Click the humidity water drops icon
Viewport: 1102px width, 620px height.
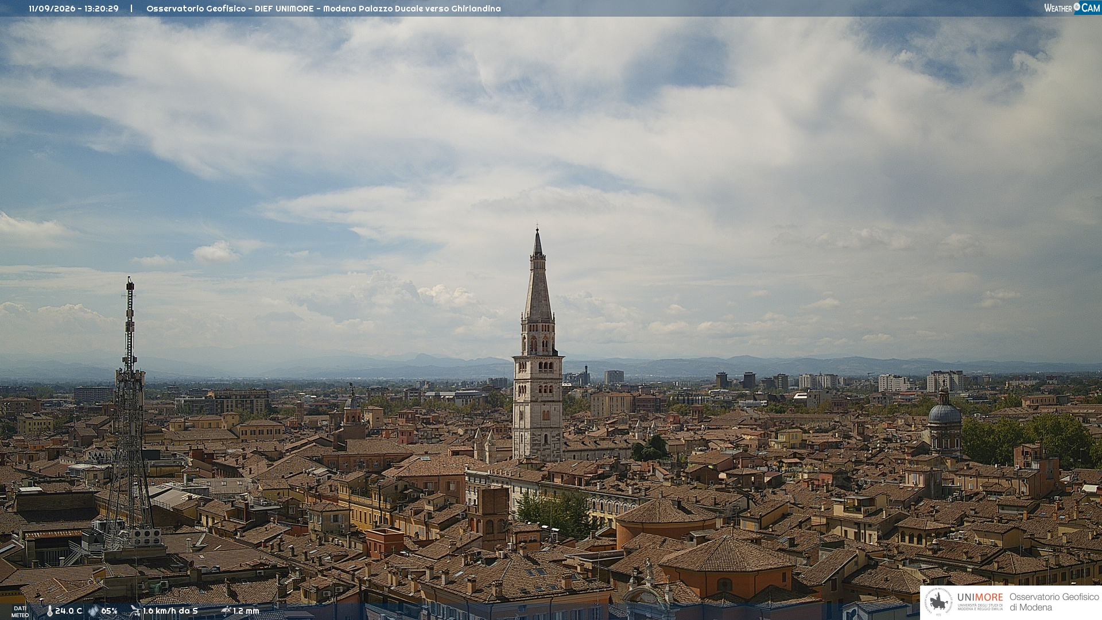93,611
